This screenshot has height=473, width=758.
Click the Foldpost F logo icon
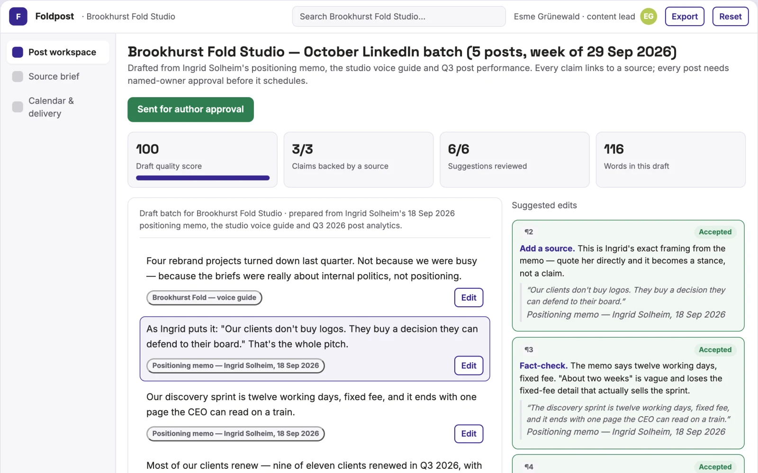[18, 17]
